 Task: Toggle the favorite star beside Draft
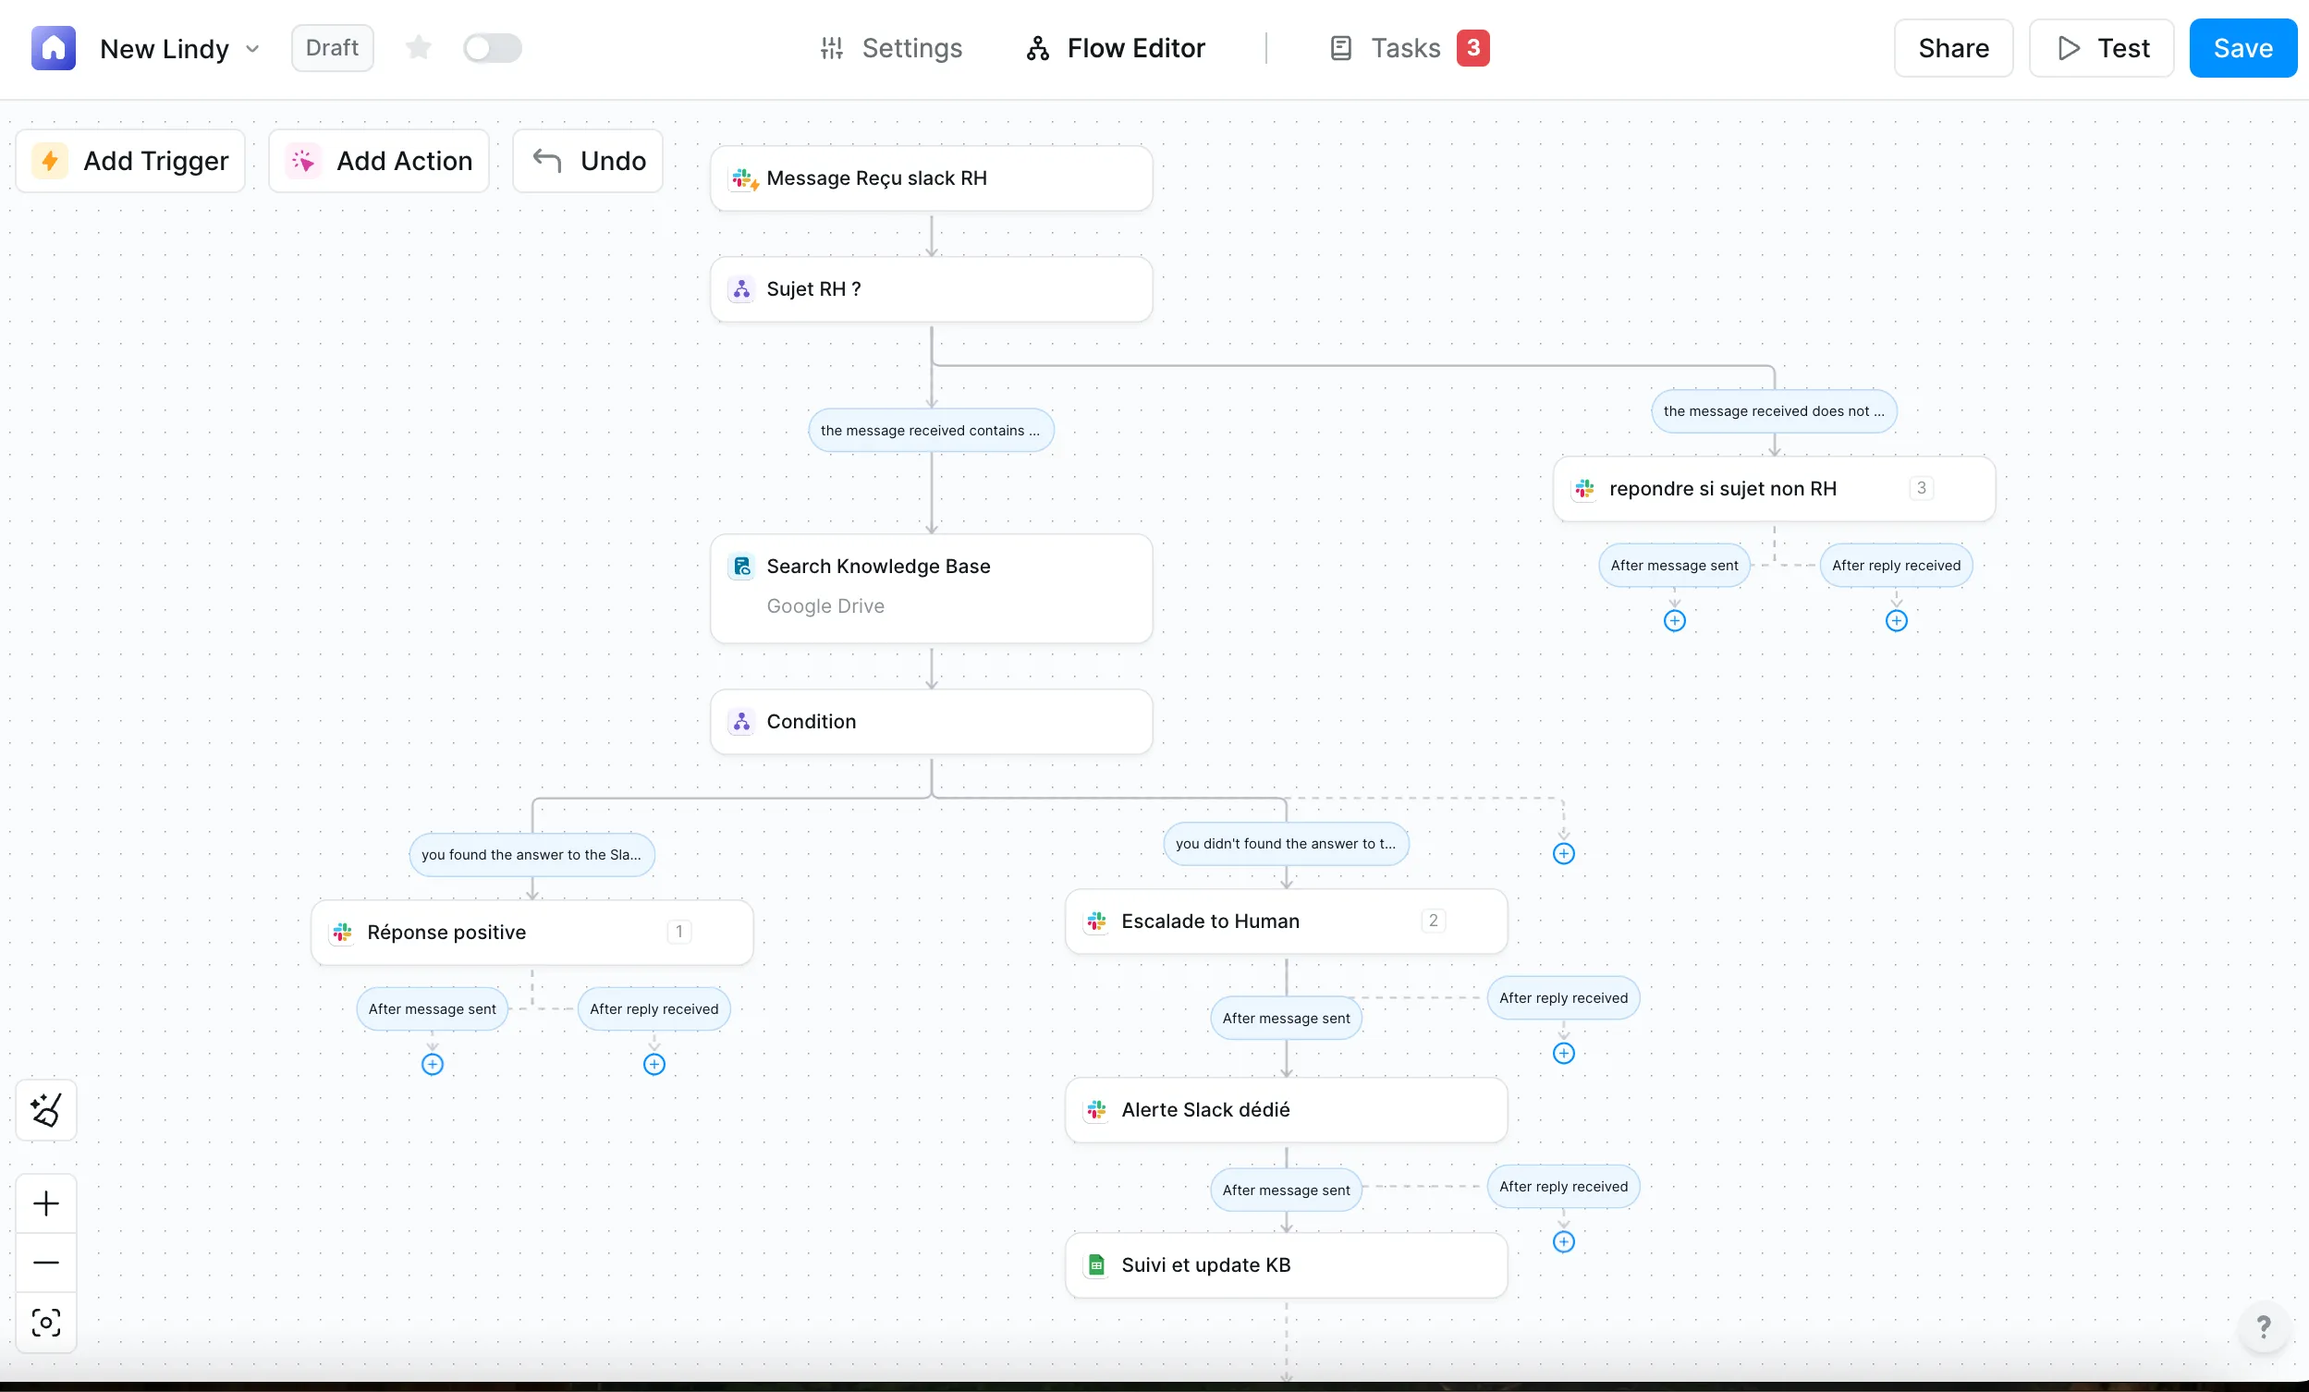pos(418,48)
